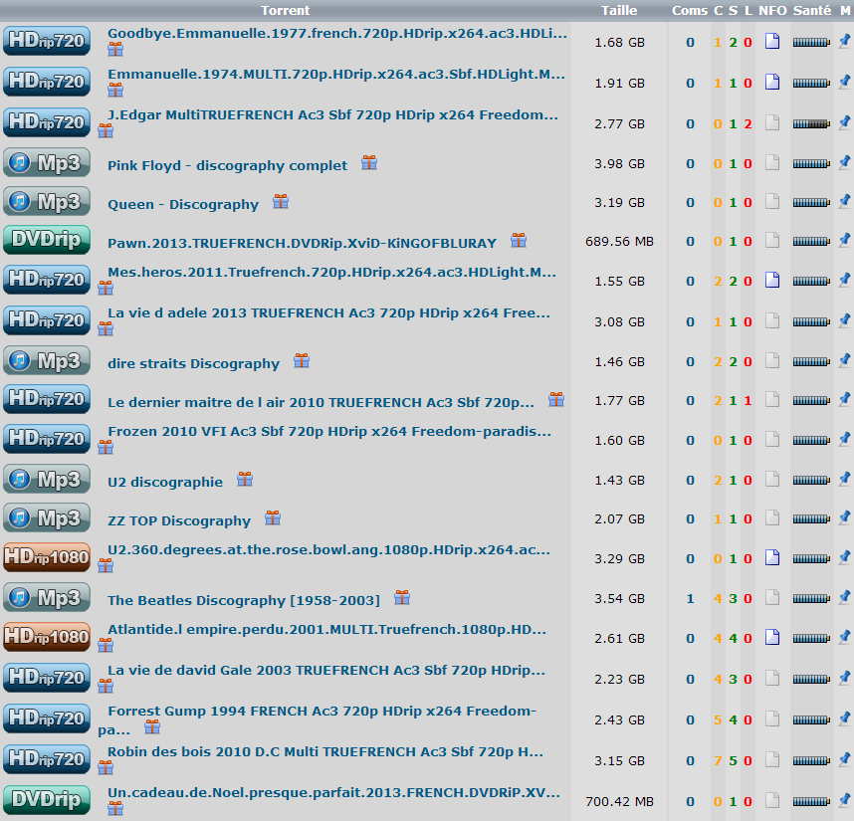This screenshot has height=821, width=854.
Task: Open Pink Floyd - discography complet link
Action: tap(228, 165)
